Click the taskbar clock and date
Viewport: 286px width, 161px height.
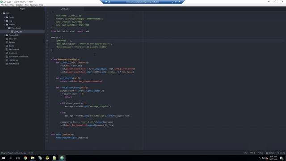[x=273, y=158]
